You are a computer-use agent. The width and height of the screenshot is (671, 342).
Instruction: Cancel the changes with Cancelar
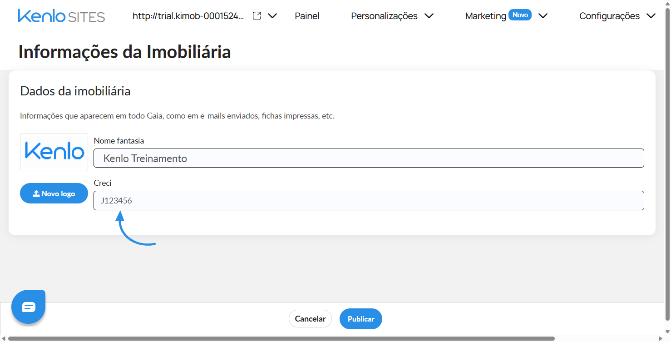[x=310, y=319]
